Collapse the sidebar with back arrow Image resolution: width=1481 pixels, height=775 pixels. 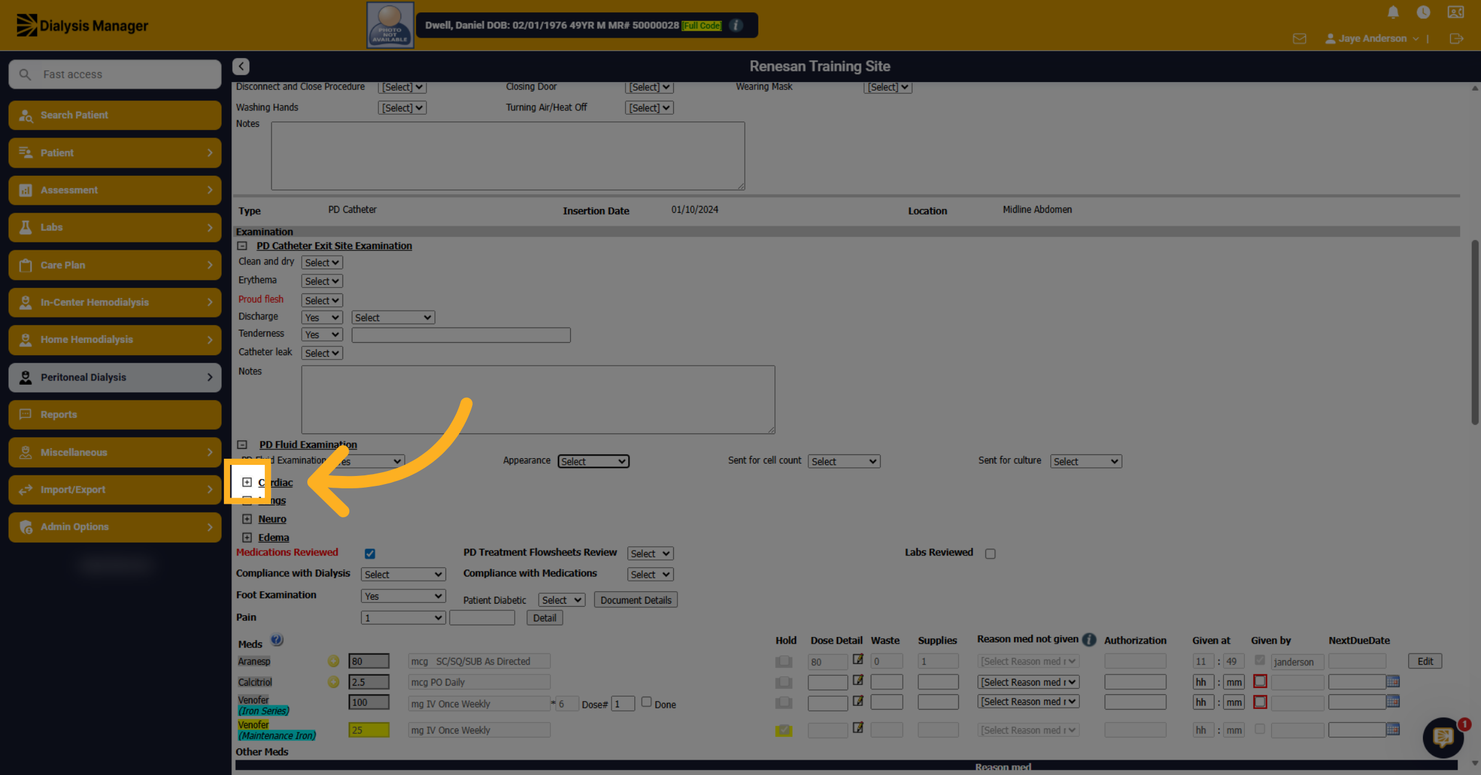click(x=241, y=66)
